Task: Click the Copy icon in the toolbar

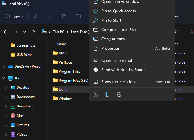Action: tap(50, 16)
